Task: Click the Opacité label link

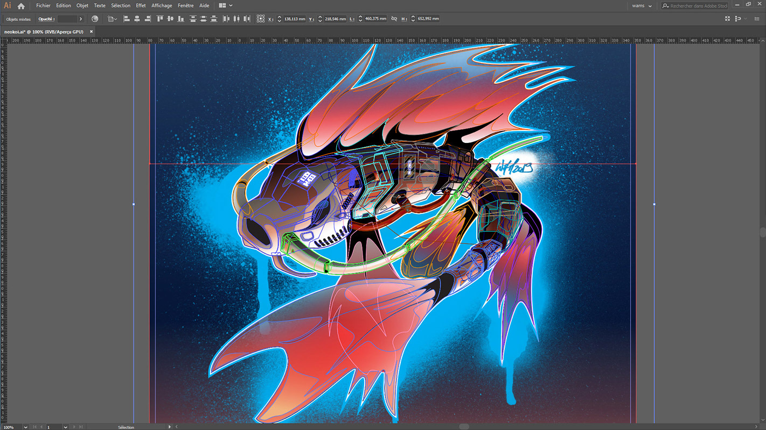Action: pyautogui.click(x=46, y=19)
